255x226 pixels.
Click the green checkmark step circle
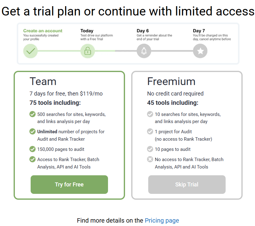(30, 51)
